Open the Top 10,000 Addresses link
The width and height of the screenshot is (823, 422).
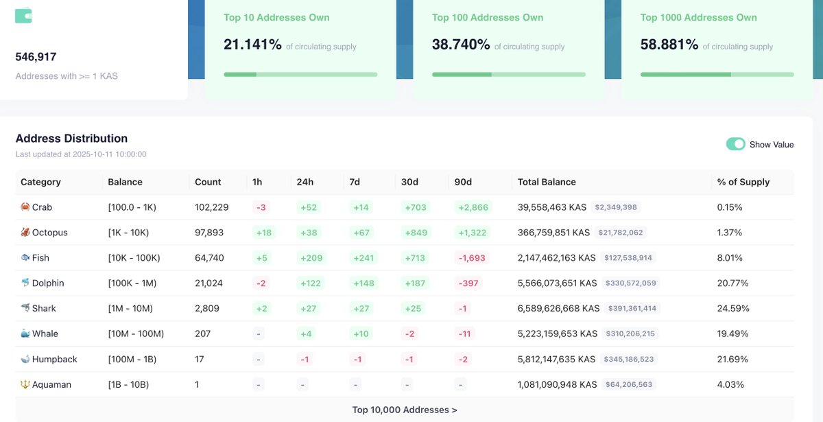[405, 409]
